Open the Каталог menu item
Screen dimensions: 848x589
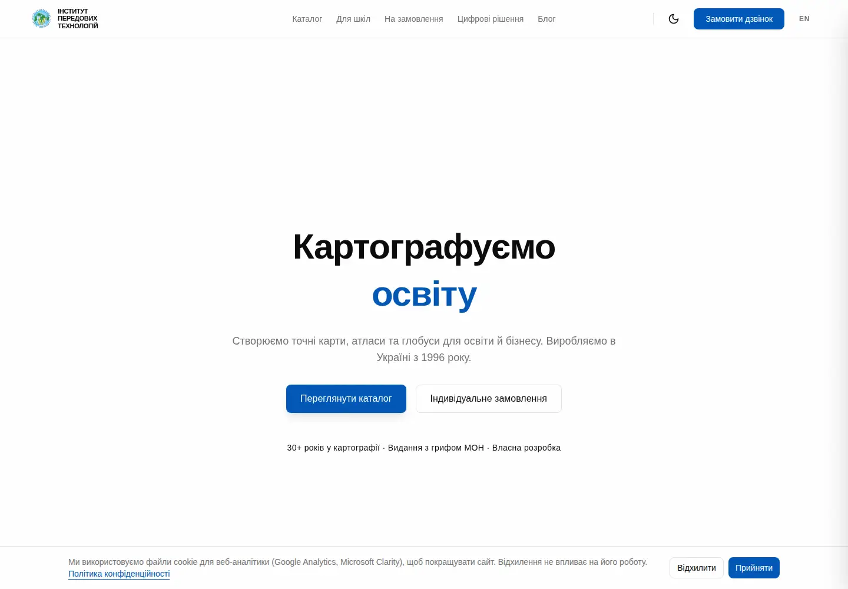pos(307,19)
